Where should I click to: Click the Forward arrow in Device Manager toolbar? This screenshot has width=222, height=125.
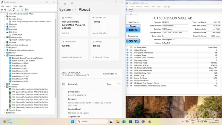tap(5, 10)
